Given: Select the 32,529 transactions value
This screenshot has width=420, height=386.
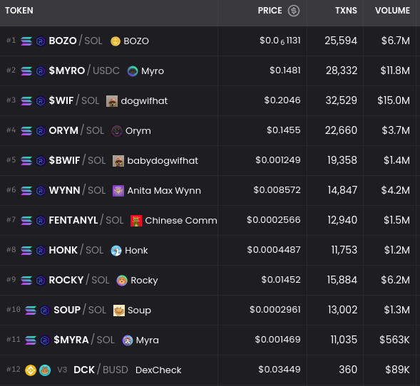Looking at the screenshot, I should pyautogui.click(x=342, y=100).
